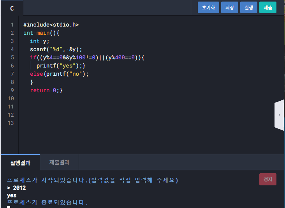The image size is (285, 208).
Task: Click the 프로세스가 종료되었습니다 message
Action: click(47, 203)
